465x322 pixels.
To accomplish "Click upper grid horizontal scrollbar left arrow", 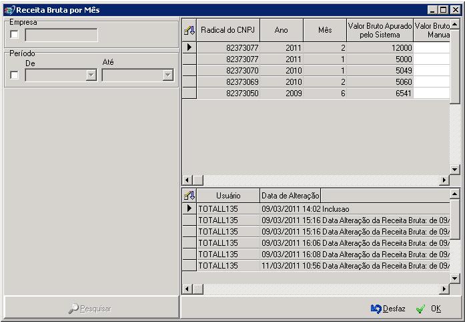I will tap(187, 180).
